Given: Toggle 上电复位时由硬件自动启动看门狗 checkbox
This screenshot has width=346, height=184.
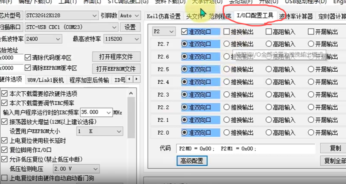Looking at the screenshot, I should [5, 178].
